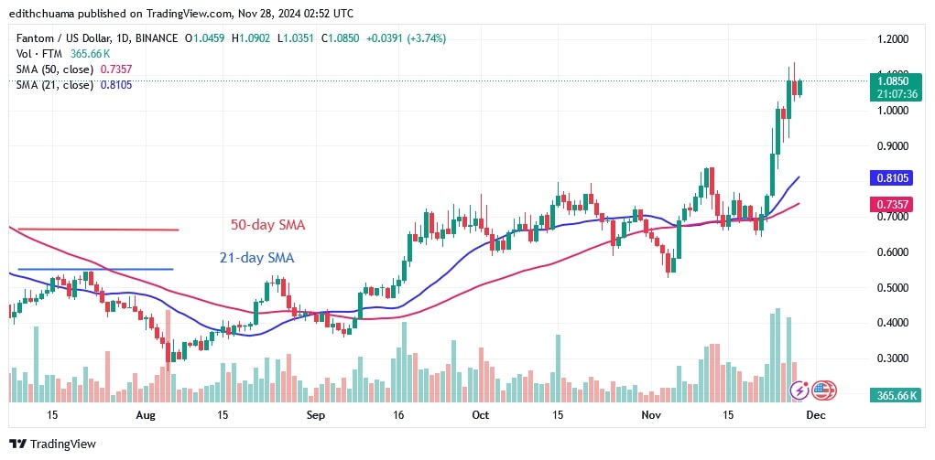
Task: Click the red horizontal 50-day SMA line
Action: pos(98,230)
